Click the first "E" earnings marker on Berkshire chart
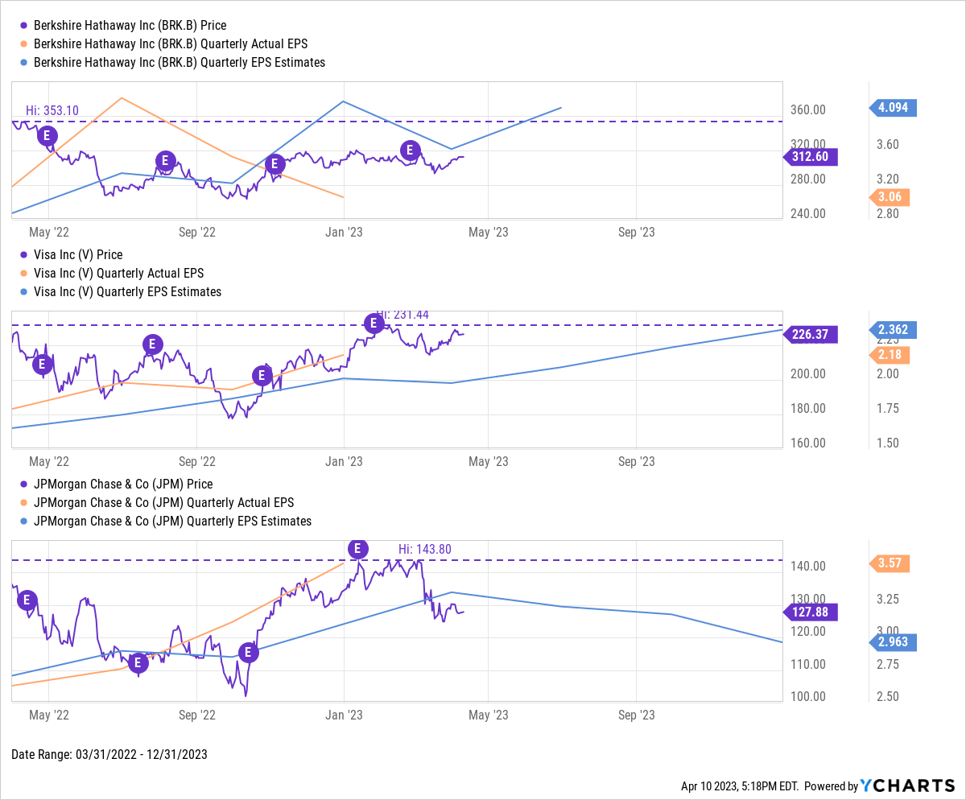Viewport: 966px width, 800px height. coord(47,135)
